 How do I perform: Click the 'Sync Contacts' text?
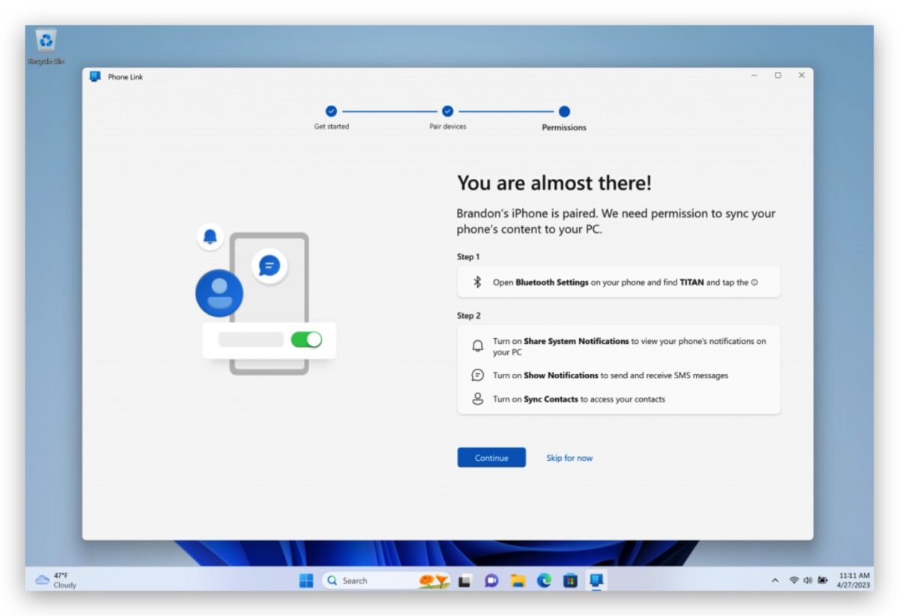tap(551, 399)
